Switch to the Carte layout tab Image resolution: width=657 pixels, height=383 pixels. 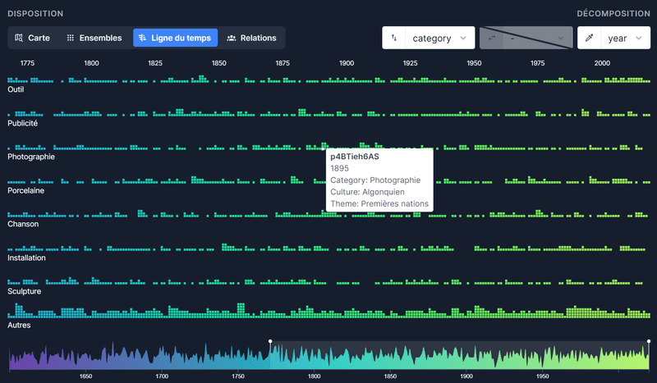(x=33, y=38)
